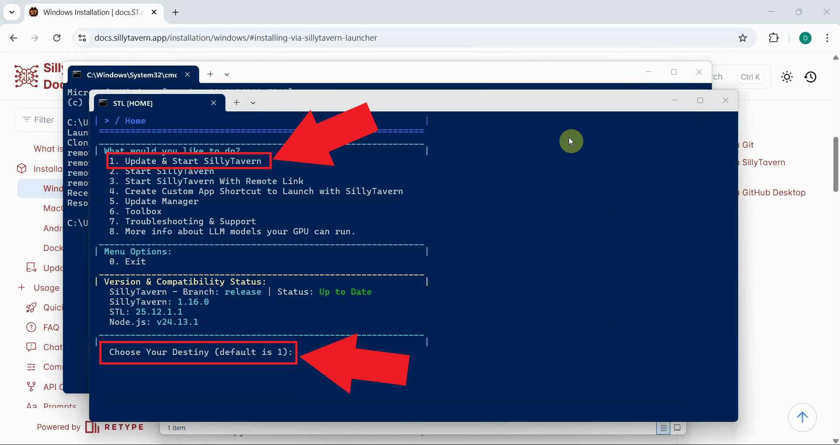Open the browser extensions puzzle icon
Screen dimensions: 840x445
[773, 38]
